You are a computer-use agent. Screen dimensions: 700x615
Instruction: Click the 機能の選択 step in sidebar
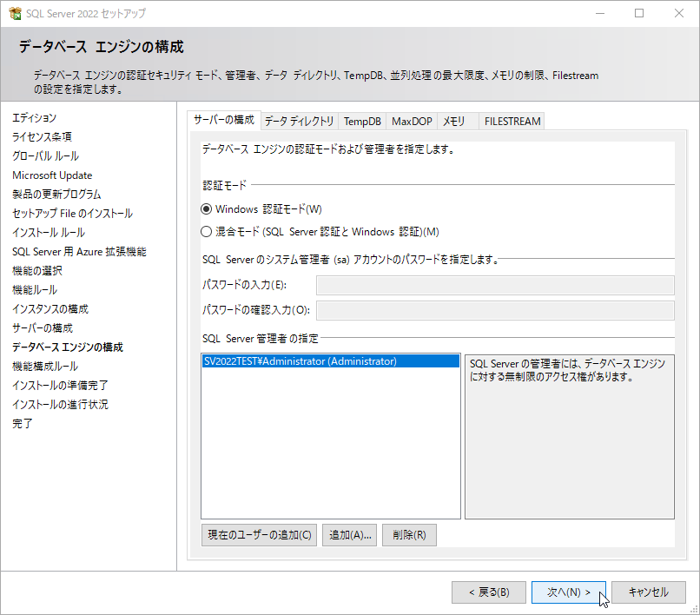click(37, 271)
